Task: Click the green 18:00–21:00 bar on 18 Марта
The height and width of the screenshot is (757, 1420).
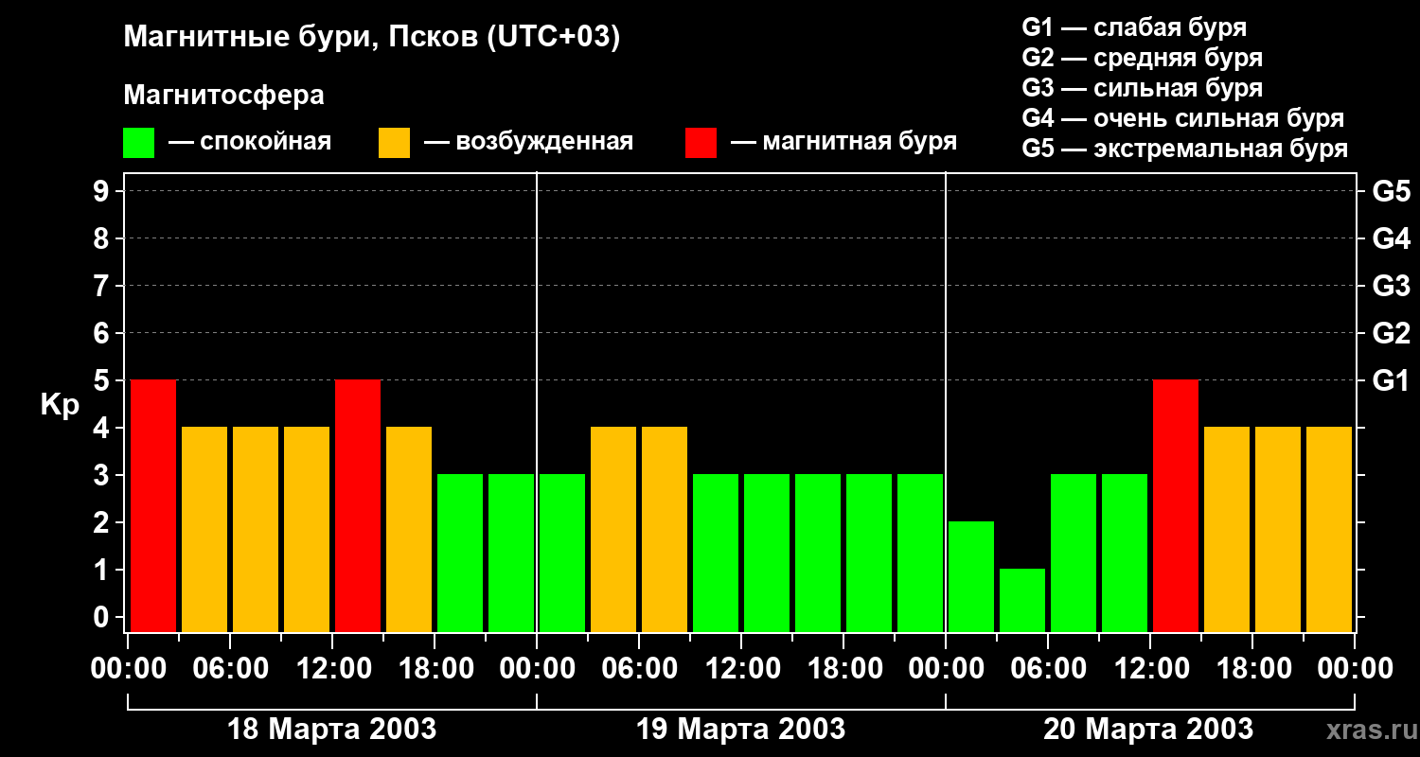Action: point(460,553)
